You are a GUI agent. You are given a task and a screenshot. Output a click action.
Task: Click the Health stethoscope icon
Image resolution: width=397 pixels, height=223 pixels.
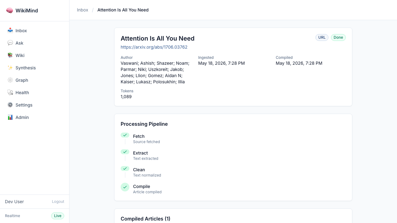[10, 92]
